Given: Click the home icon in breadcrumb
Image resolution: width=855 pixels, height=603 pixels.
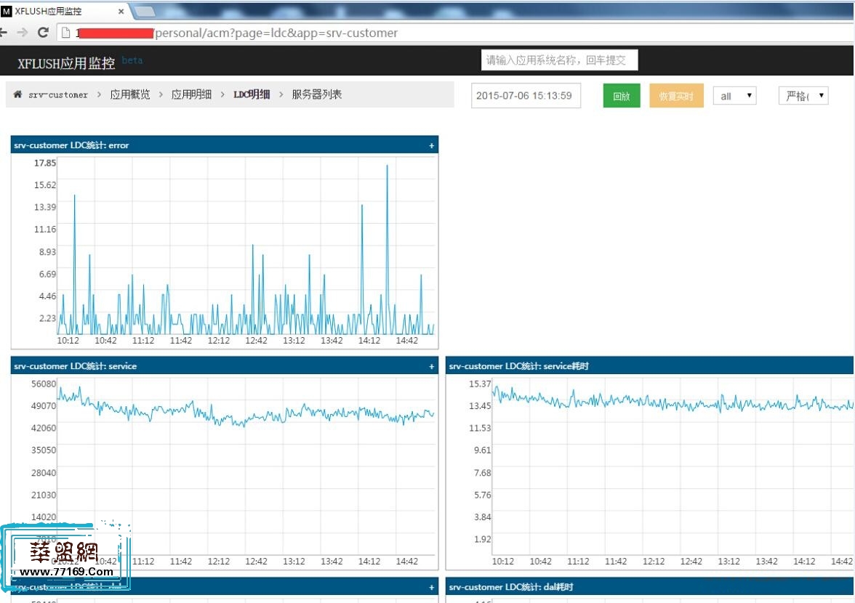Looking at the screenshot, I should tap(17, 94).
